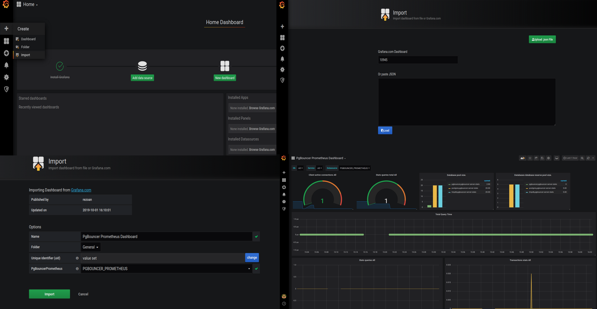Expand the Folder General dropdown

click(x=90, y=247)
